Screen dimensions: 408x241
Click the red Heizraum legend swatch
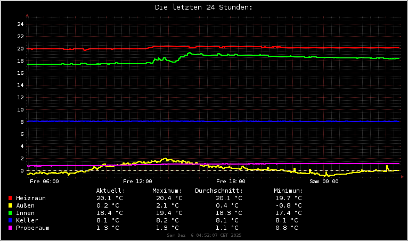click(x=10, y=198)
